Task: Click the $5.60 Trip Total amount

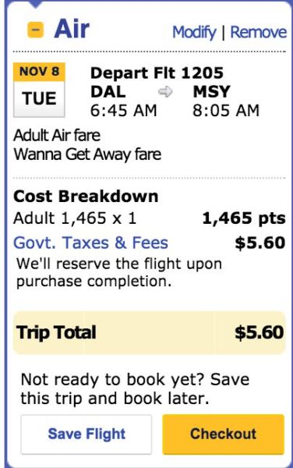Action: point(259,332)
